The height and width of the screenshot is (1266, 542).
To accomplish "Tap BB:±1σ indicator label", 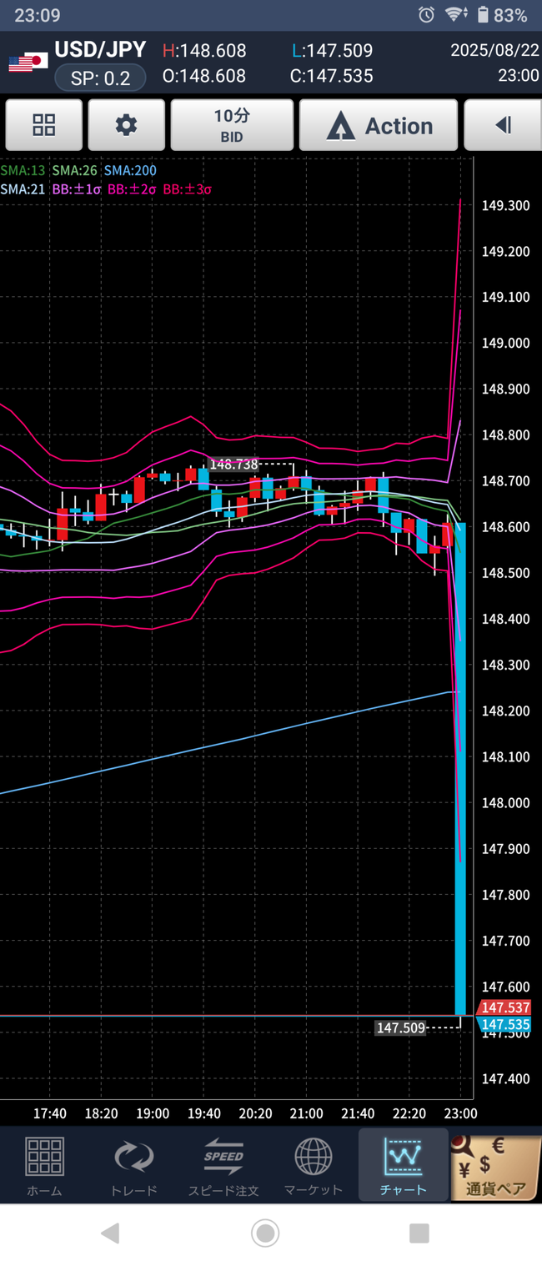I will tap(77, 189).
